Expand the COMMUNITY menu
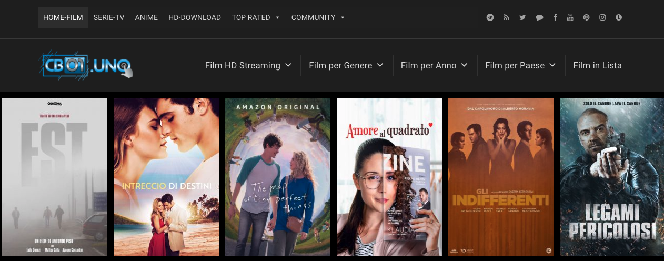664x261 pixels. pos(318,17)
